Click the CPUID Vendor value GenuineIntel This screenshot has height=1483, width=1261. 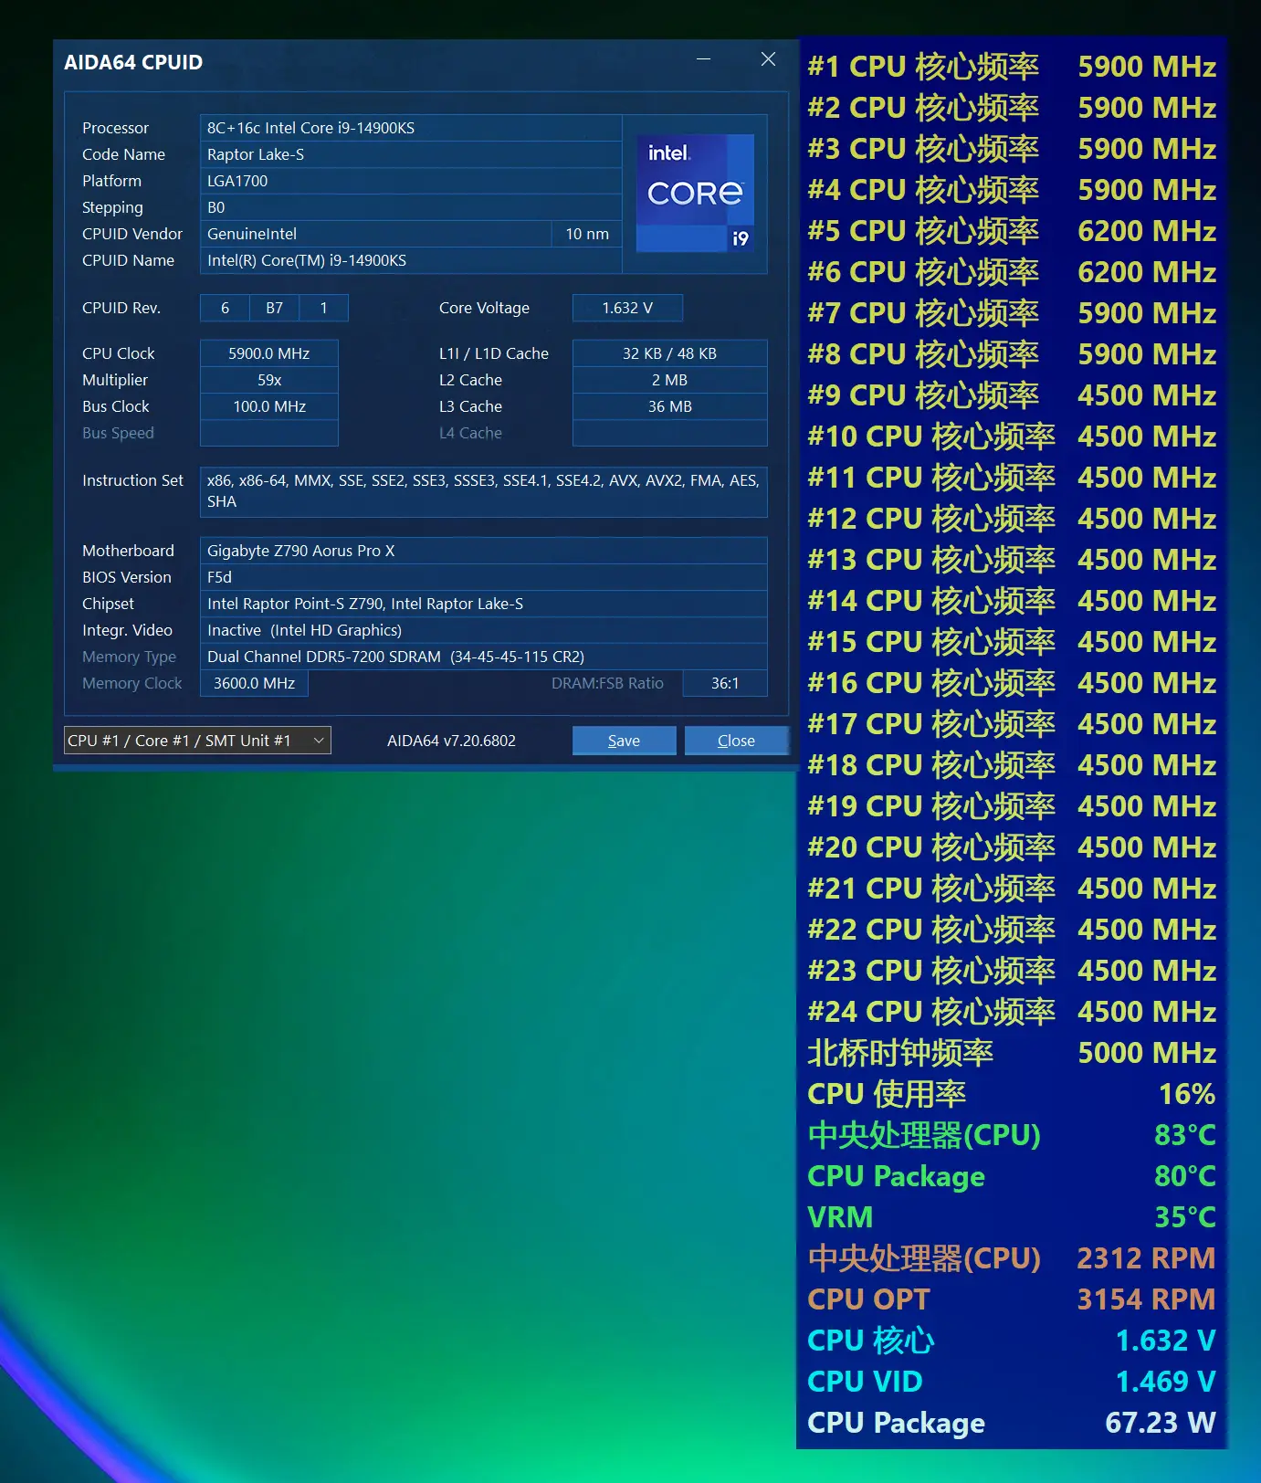click(375, 234)
